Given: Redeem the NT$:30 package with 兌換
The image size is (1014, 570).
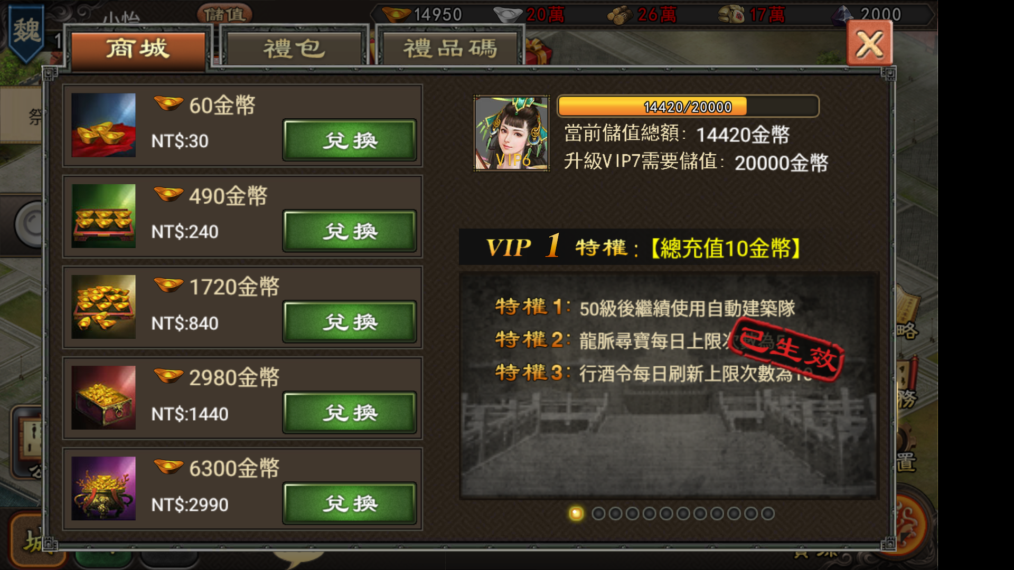Looking at the screenshot, I should [350, 140].
